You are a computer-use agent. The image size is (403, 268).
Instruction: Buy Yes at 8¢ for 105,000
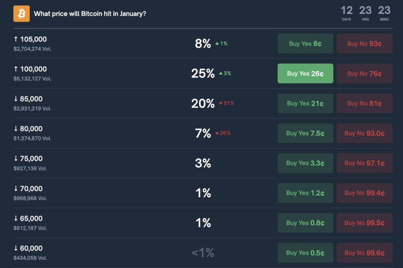305,43
